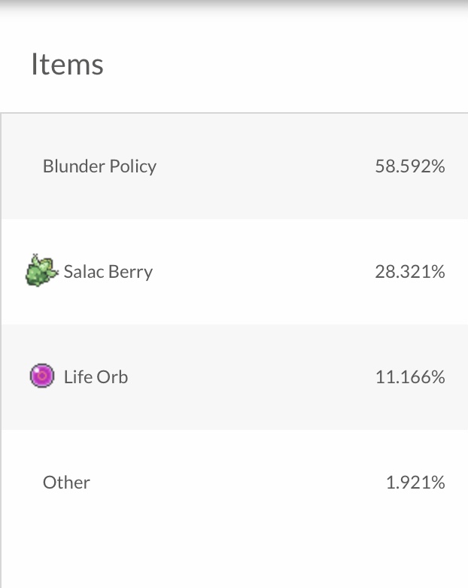
Task: Select the Blunder Policy row
Action: point(233,166)
